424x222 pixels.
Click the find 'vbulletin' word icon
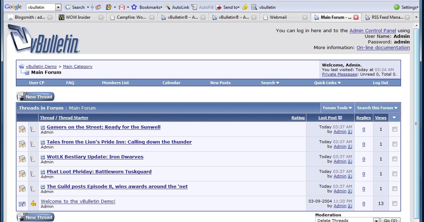[254, 7]
